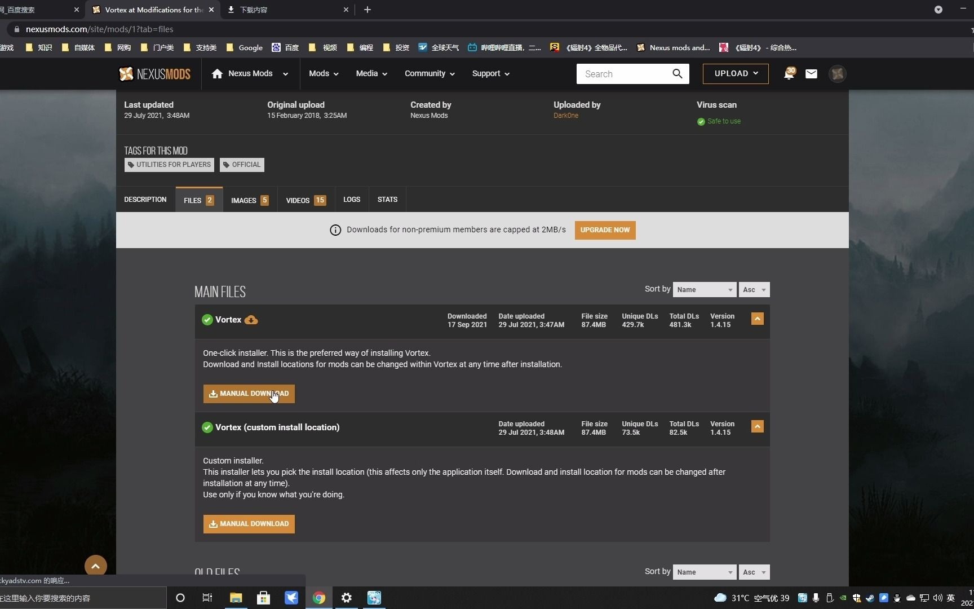Collapse the Vortex file entry
This screenshot has height=609, width=974.
[x=758, y=319]
